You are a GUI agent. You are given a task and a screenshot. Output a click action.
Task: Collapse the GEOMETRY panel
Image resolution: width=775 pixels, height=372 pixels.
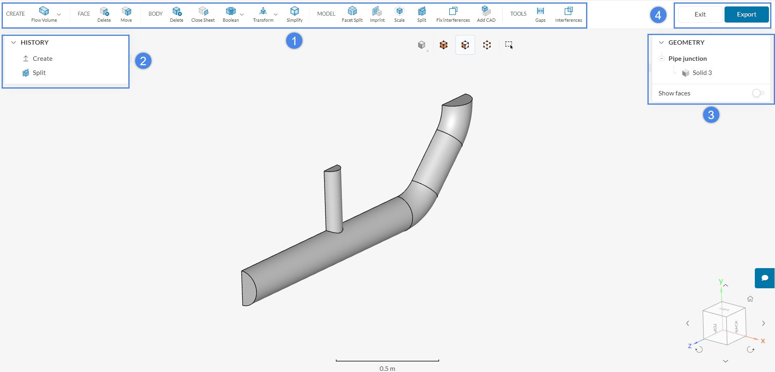pos(661,42)
